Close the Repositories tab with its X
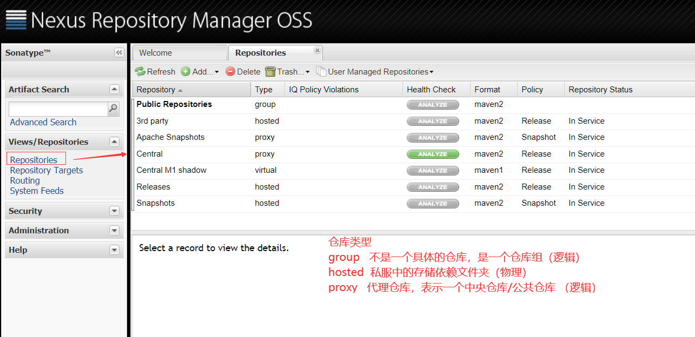Screen dimensions: 695x337 pos(317,50)
